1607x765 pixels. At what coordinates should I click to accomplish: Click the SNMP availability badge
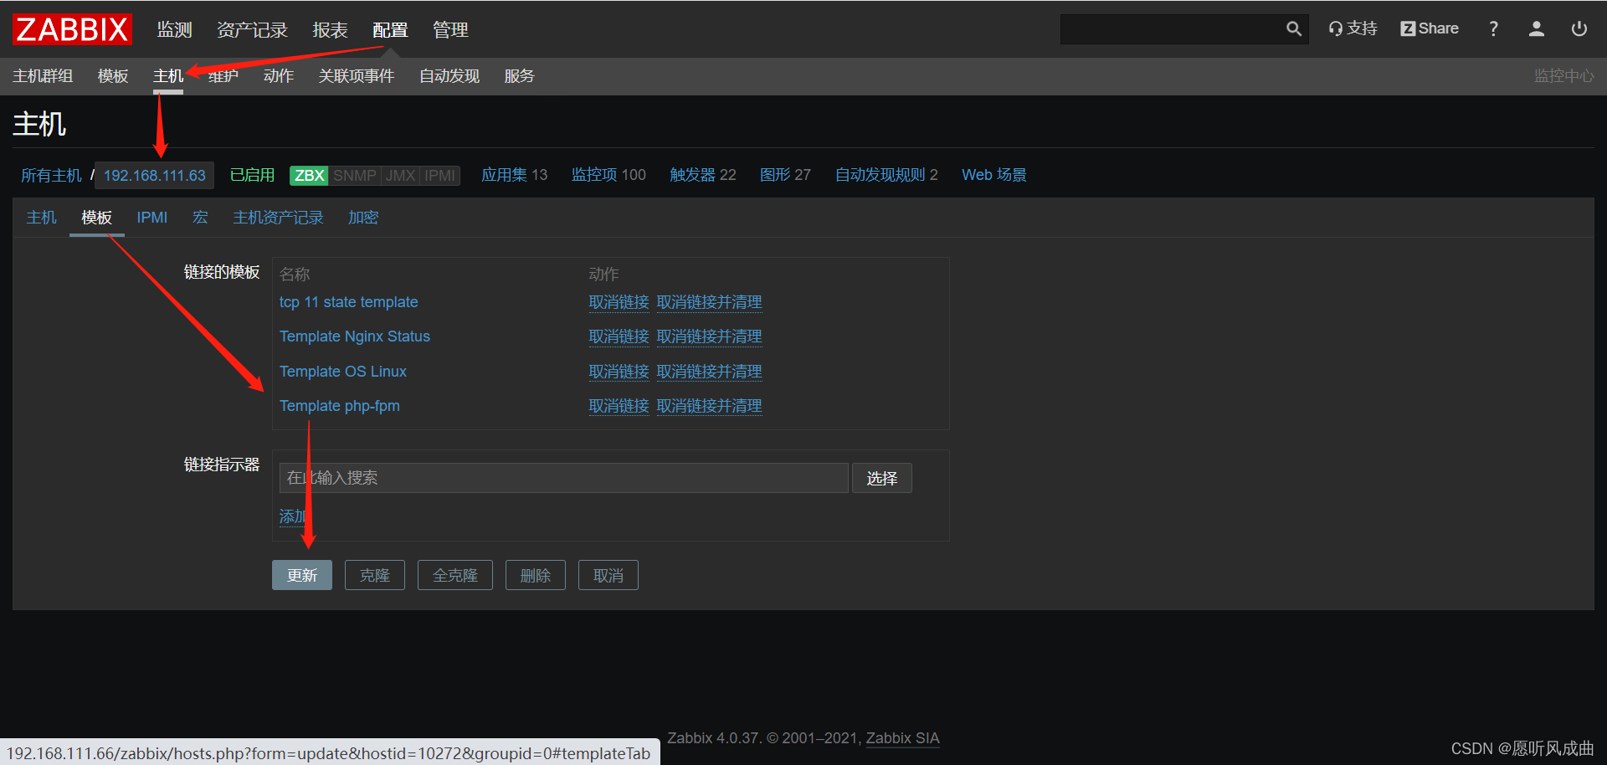click(x=355, y=176)
